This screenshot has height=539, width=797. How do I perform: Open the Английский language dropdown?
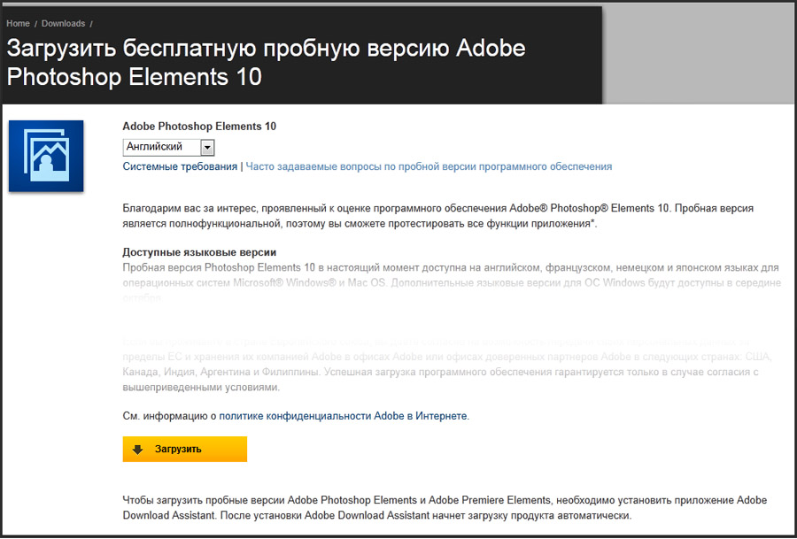(x=168, y=147)
